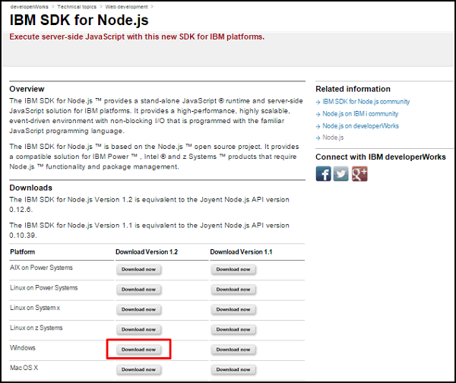This screenshot has height=383, width=456.
Task: Select the Linux on z Systems row label
Action: coord(36,328)
